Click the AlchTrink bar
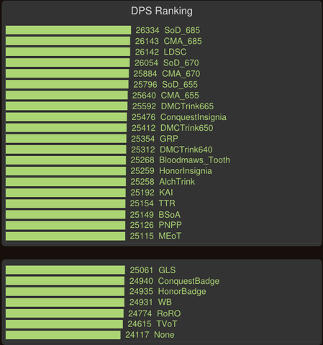 click(65, 182)
